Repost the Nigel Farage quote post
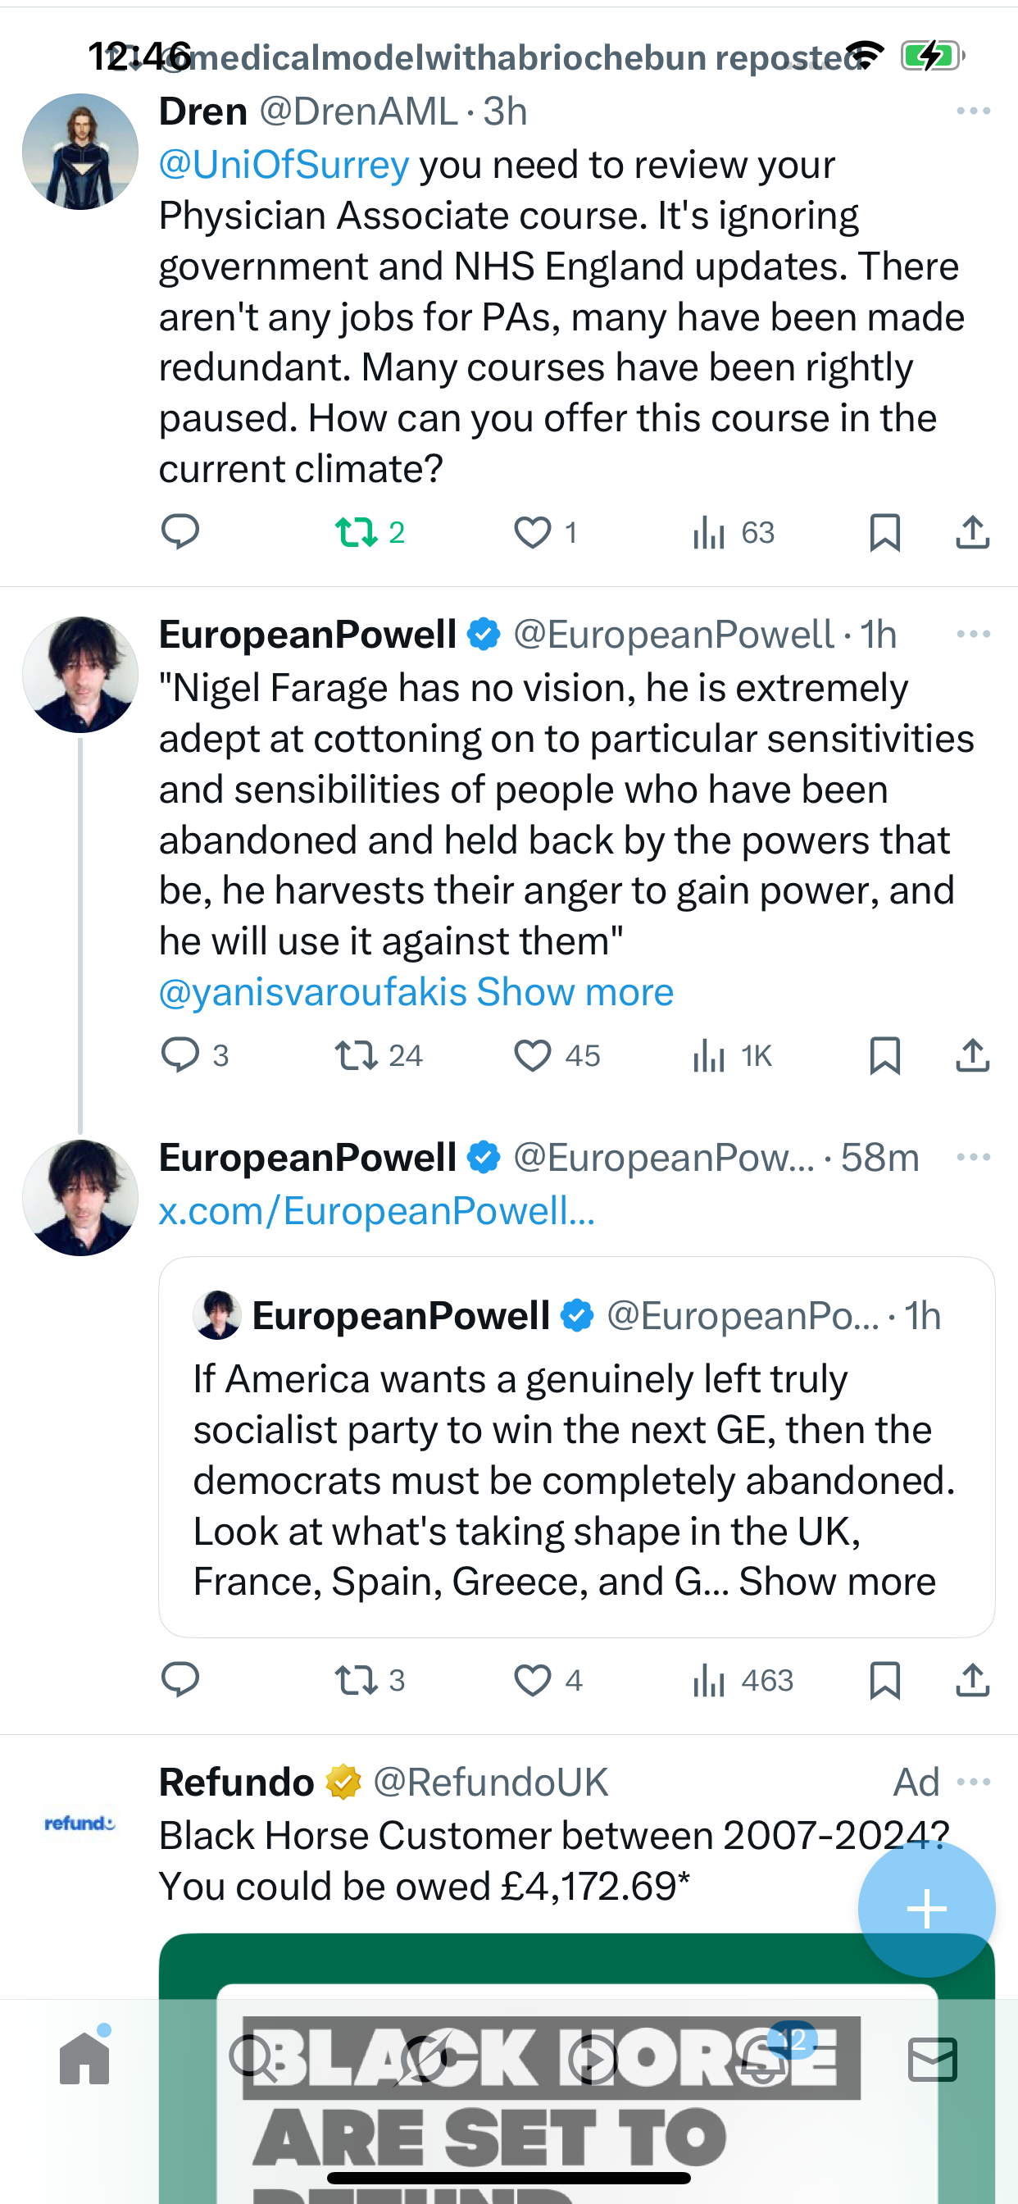The width and height of the screenshot is (1018, 2204). click(357, 1056)
